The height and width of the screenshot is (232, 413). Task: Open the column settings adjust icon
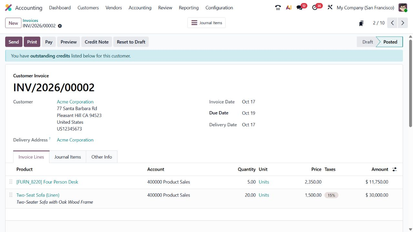click(394, 169)
